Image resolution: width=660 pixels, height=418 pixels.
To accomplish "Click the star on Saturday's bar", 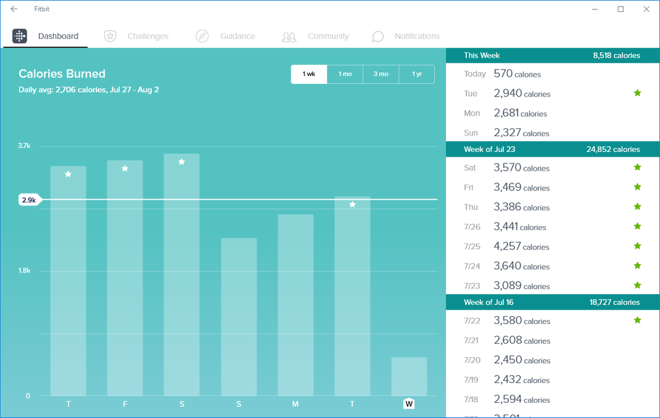I will tap(182, 162).
